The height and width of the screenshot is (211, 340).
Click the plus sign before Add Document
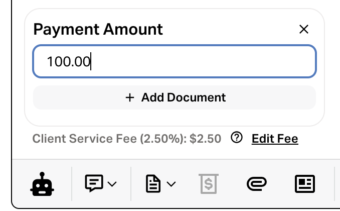[130, 97]
